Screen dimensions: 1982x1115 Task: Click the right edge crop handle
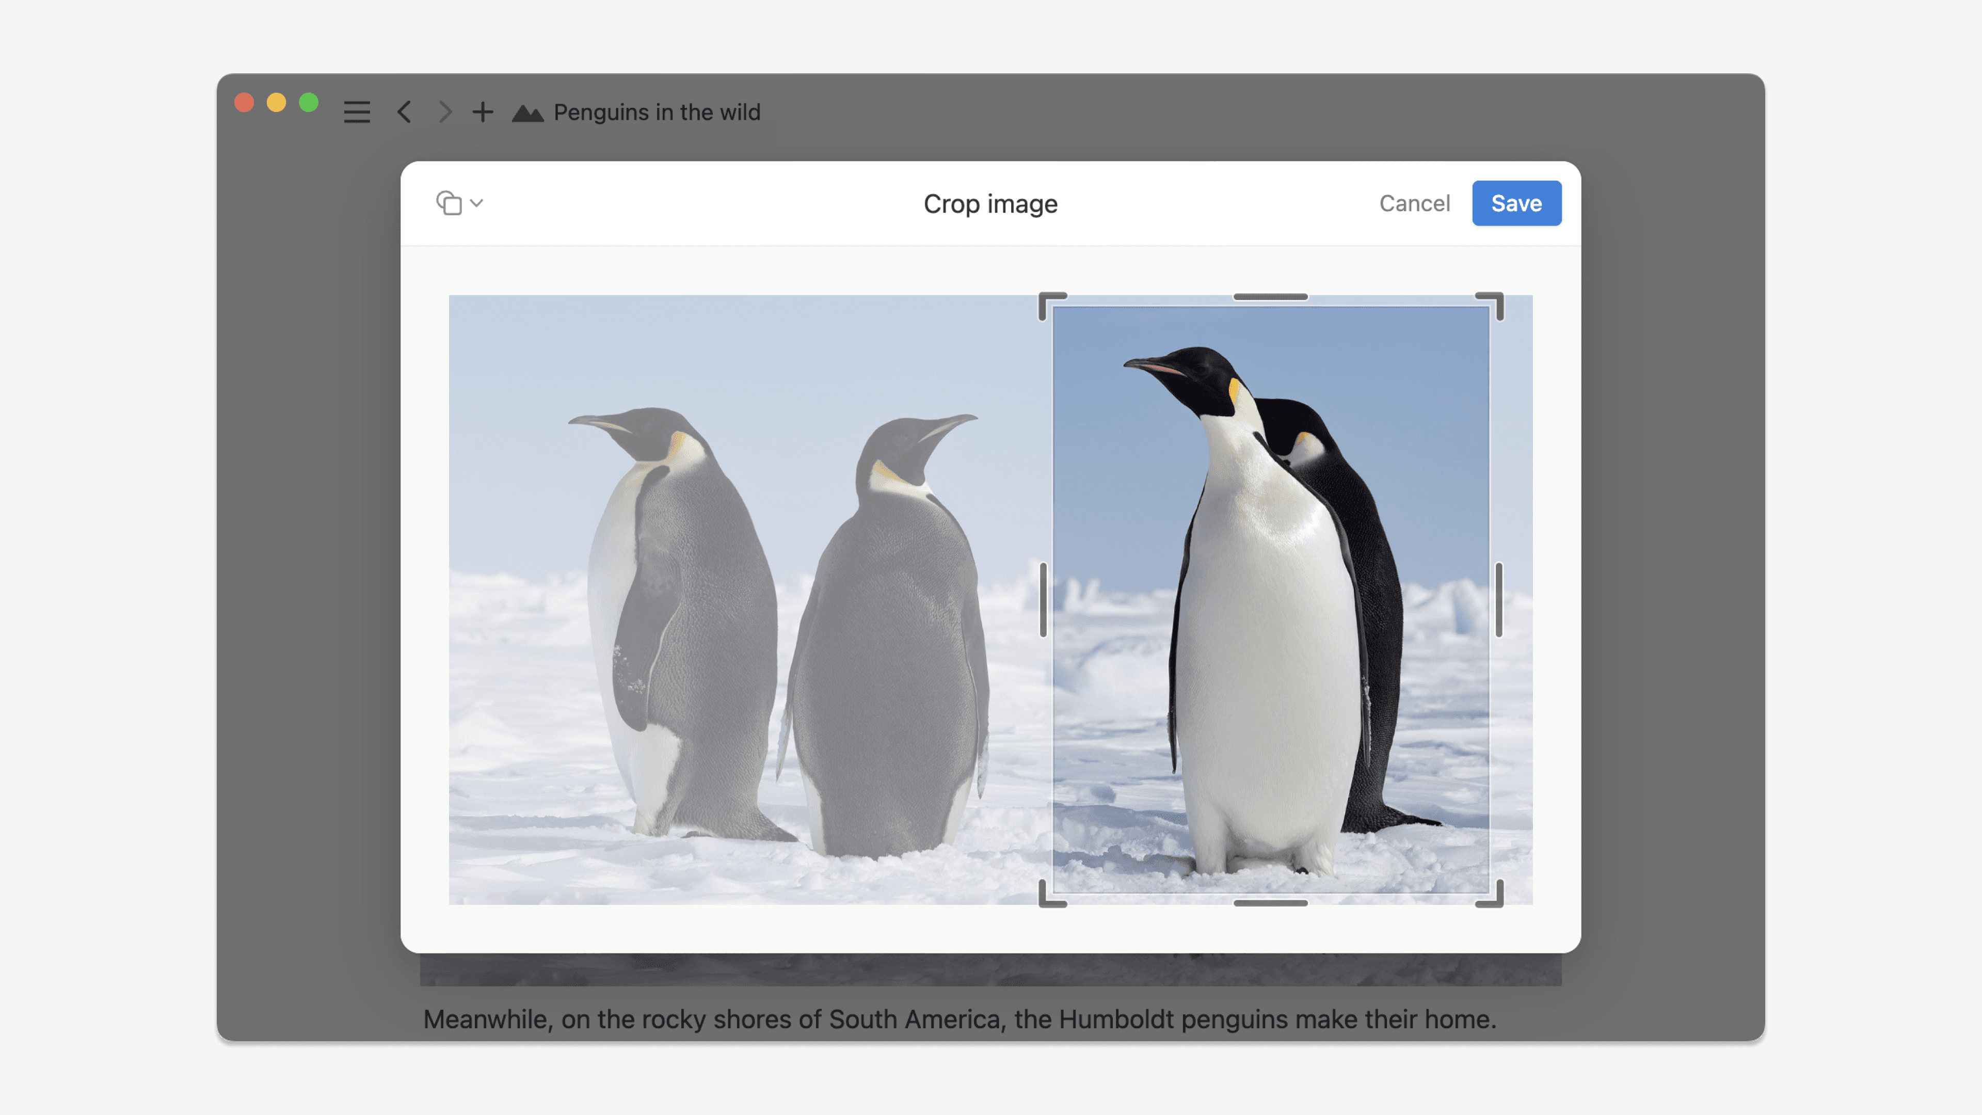coord(1499,599)
